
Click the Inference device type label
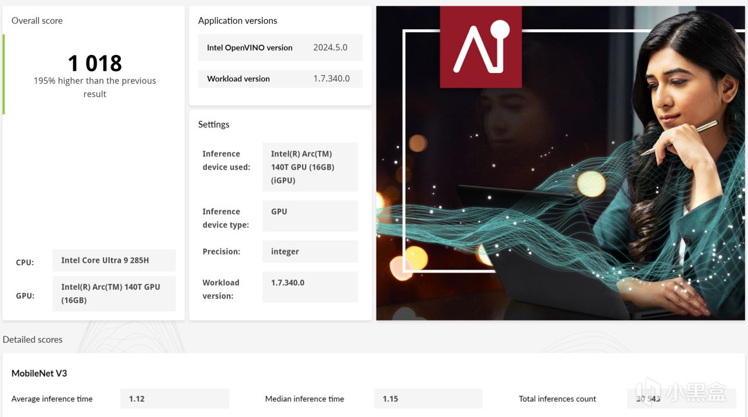(x=226, y=218)
